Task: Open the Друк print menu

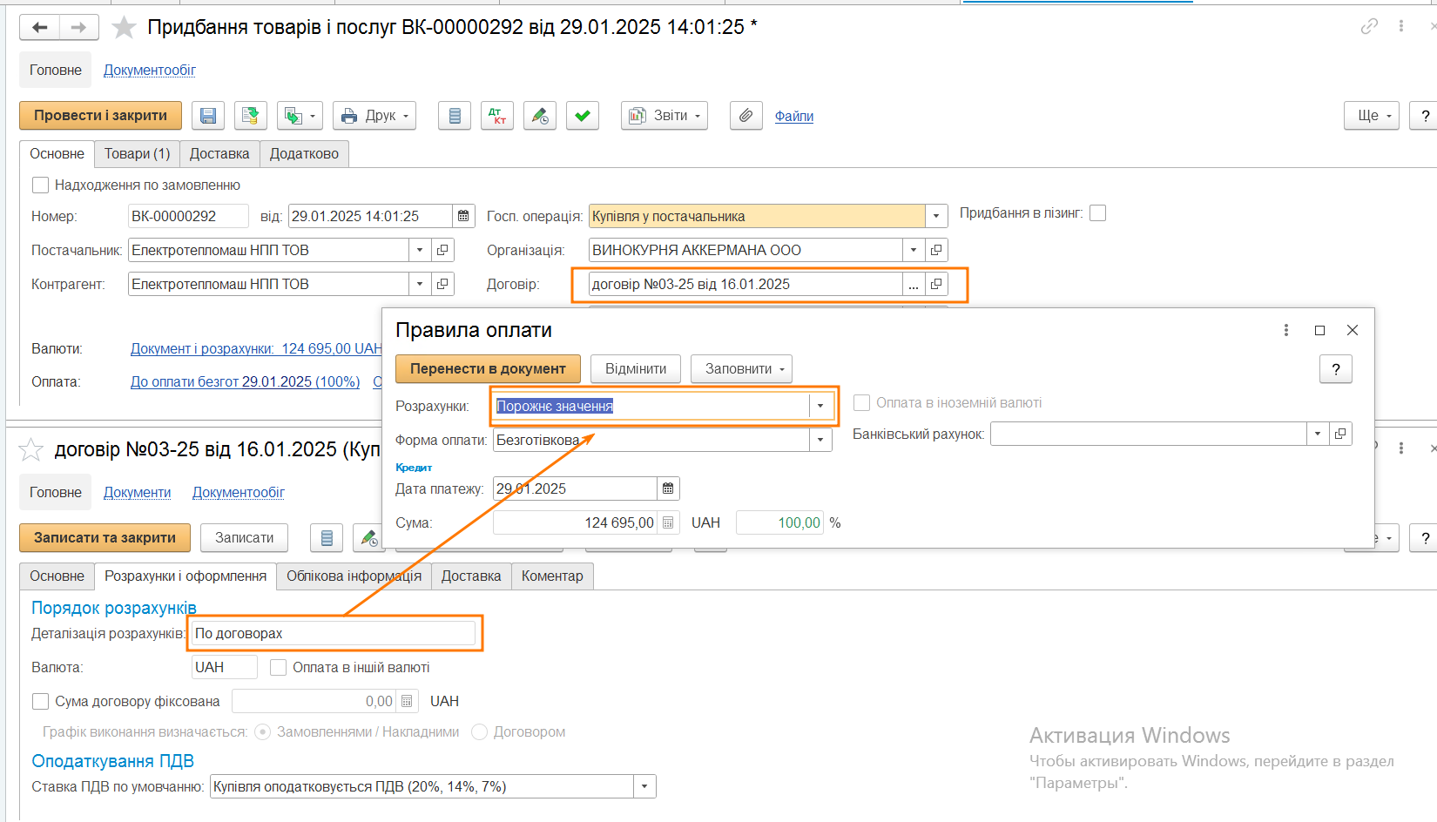Action: tap(374, 115)
